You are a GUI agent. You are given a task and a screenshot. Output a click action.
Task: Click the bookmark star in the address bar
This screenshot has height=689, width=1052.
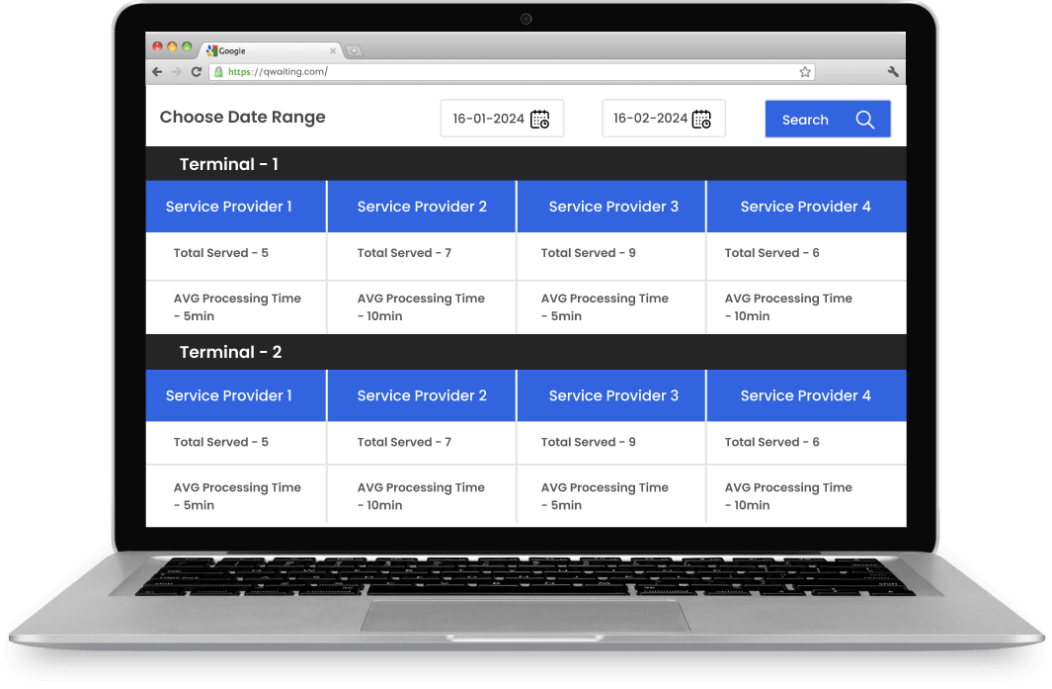[x=805, y=71]
